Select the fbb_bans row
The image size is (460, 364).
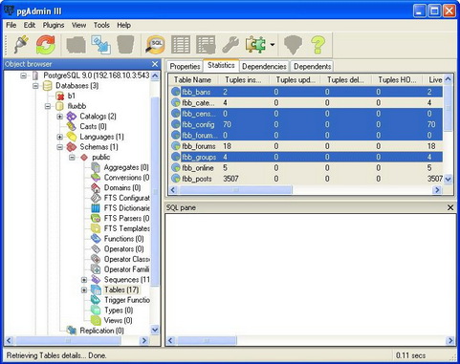307,92
